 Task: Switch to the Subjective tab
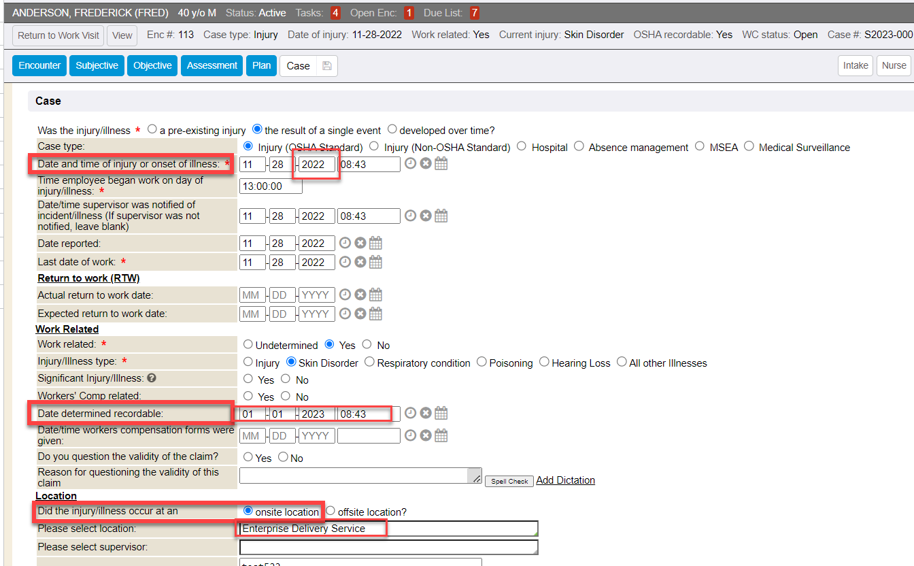point(97,66)
